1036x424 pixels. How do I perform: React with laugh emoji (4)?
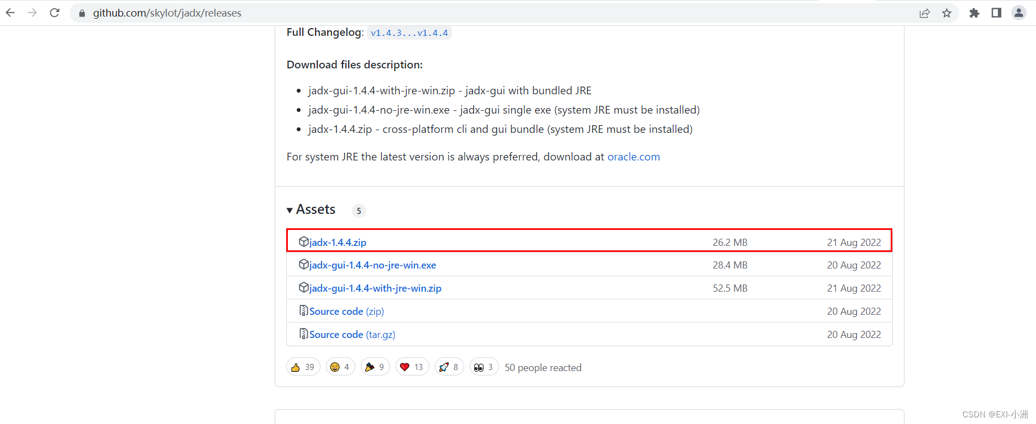(x=340, y=367)
